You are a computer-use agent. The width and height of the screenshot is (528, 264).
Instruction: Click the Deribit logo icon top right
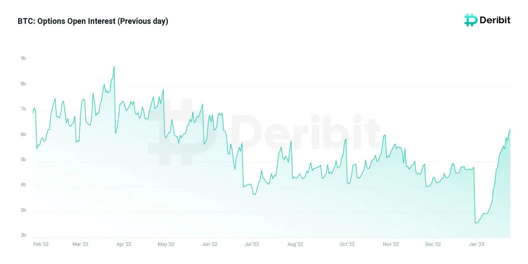[x=471, y=20]
